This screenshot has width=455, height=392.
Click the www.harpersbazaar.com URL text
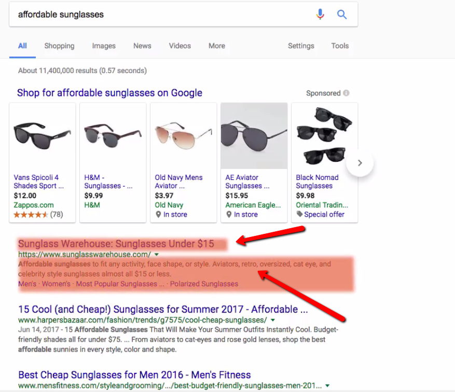(x=143, y=320)
